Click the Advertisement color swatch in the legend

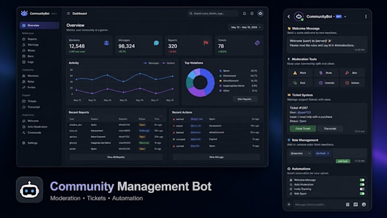point(220,81)
